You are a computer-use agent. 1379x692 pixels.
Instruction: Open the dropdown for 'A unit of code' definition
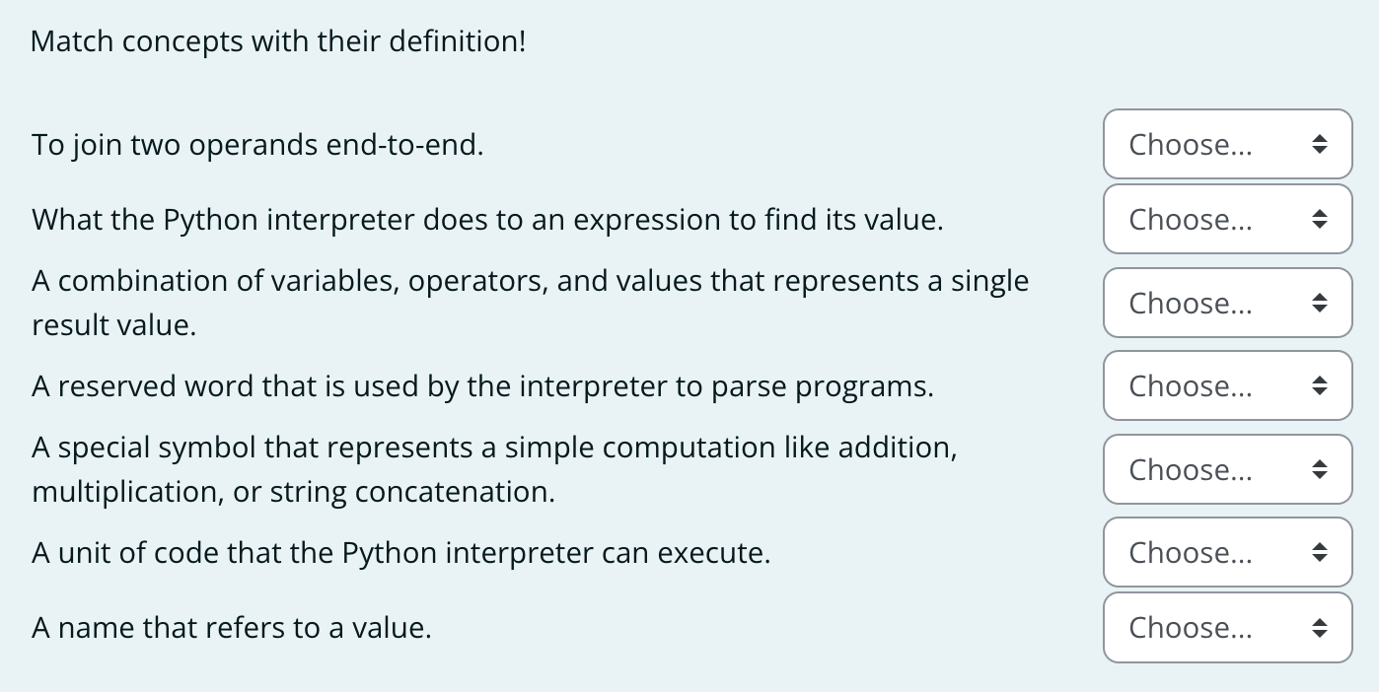tap(1227, 552)
